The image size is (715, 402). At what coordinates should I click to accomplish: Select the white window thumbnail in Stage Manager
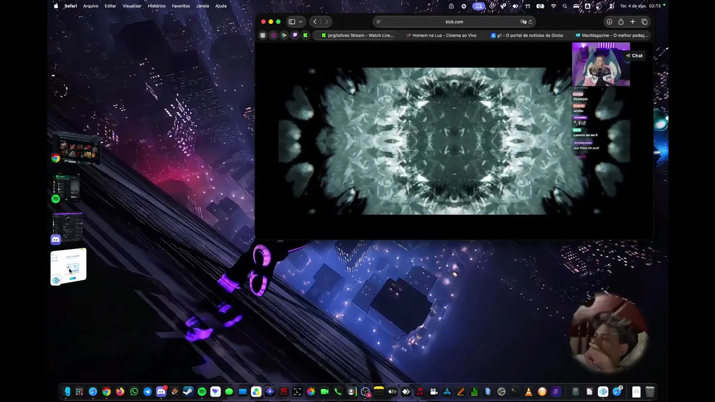click(68, 267)
